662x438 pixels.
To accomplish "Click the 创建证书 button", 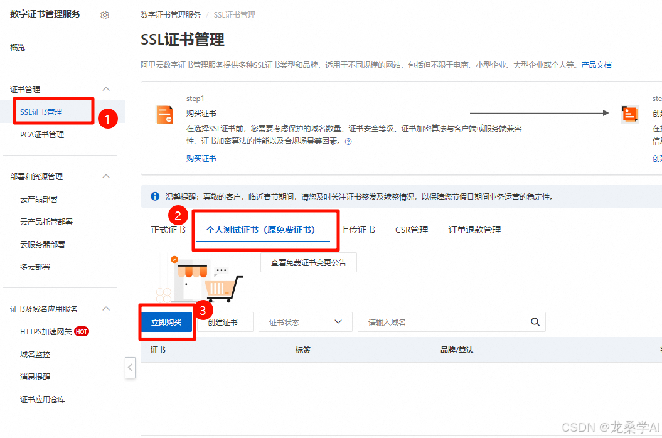I will 223,322.
